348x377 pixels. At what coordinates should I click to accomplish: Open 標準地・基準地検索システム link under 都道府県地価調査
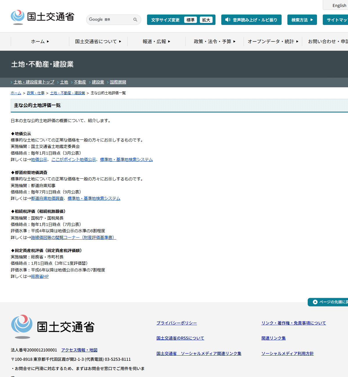click(94, 198)
